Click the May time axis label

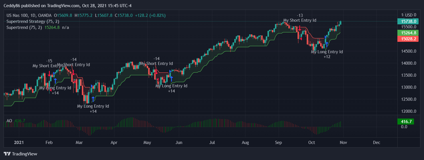147,142
